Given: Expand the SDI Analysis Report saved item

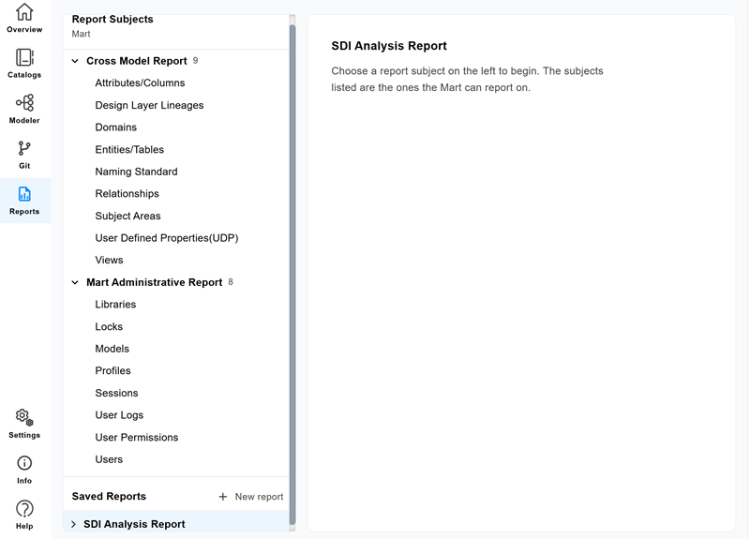Looking at the screenshot, I should click(x=74, y=525).
